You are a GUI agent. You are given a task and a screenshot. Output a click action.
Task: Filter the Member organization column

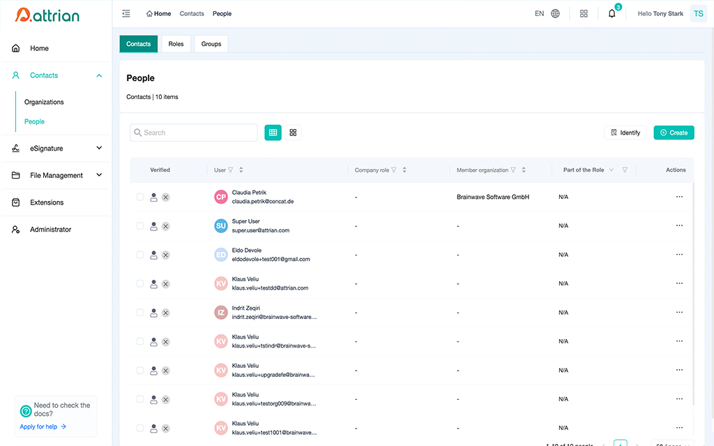[x=514, y=170]
